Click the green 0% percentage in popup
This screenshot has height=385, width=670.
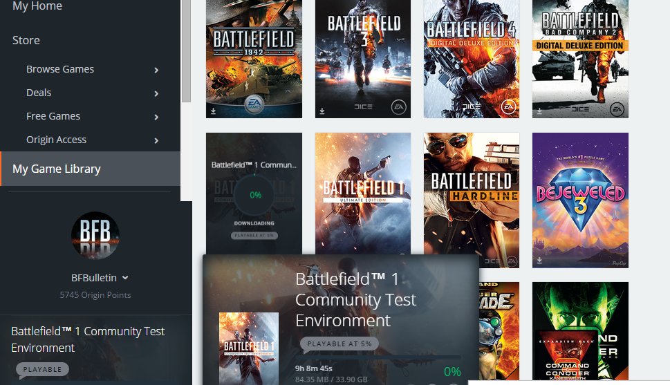(x=452, y=372)
